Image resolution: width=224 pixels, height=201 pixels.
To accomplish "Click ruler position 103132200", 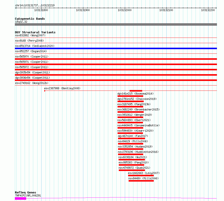I will tap(208, 10).
